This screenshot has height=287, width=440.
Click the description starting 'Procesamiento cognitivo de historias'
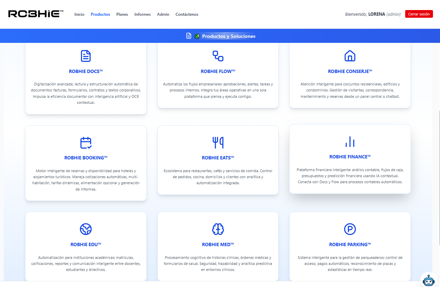click(x=218, y=264)
